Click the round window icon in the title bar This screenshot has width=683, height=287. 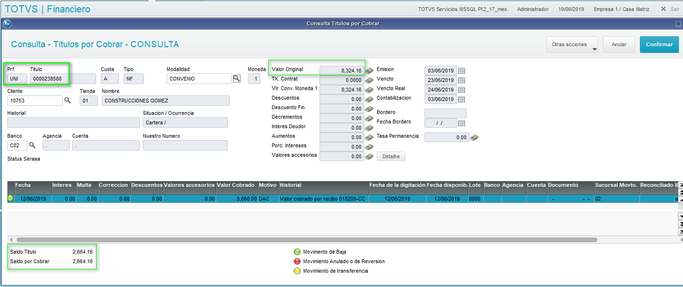[x=7, y=23]
